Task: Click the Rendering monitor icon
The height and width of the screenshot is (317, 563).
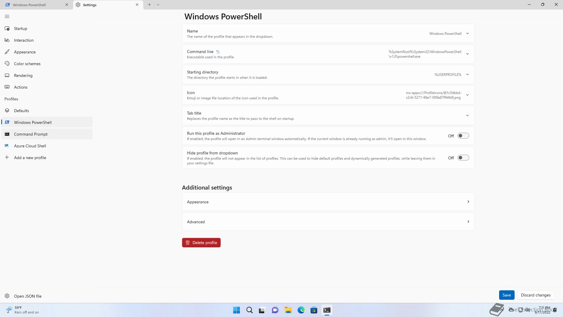Action: coord(7,75)
